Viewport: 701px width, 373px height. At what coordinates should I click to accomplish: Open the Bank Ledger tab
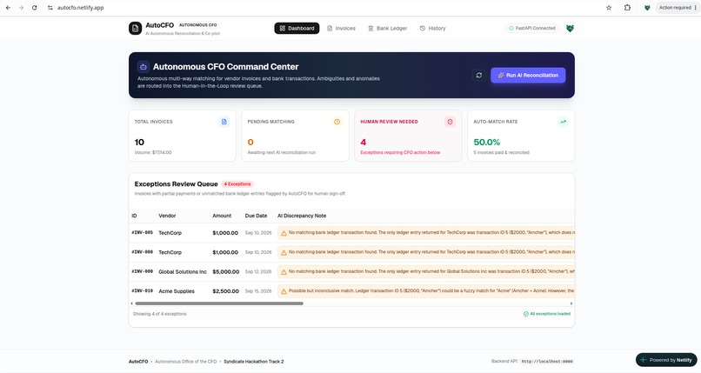coord(388,28)
